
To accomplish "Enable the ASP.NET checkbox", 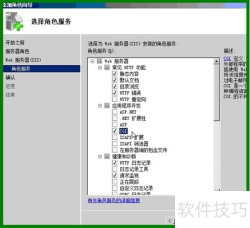I will (114, 111).
